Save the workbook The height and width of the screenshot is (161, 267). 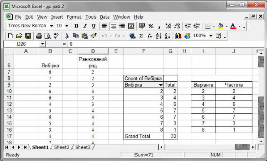tap(28, 36)
